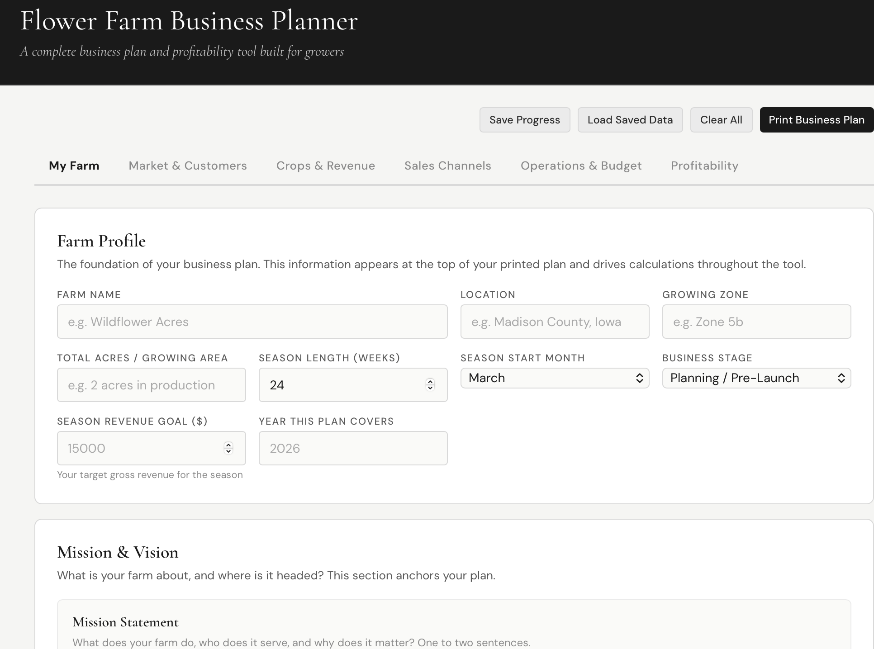This screenshot has height=649, width=874.
Task: Open the Crops & Revenue tab
Action: click(325, 166)
